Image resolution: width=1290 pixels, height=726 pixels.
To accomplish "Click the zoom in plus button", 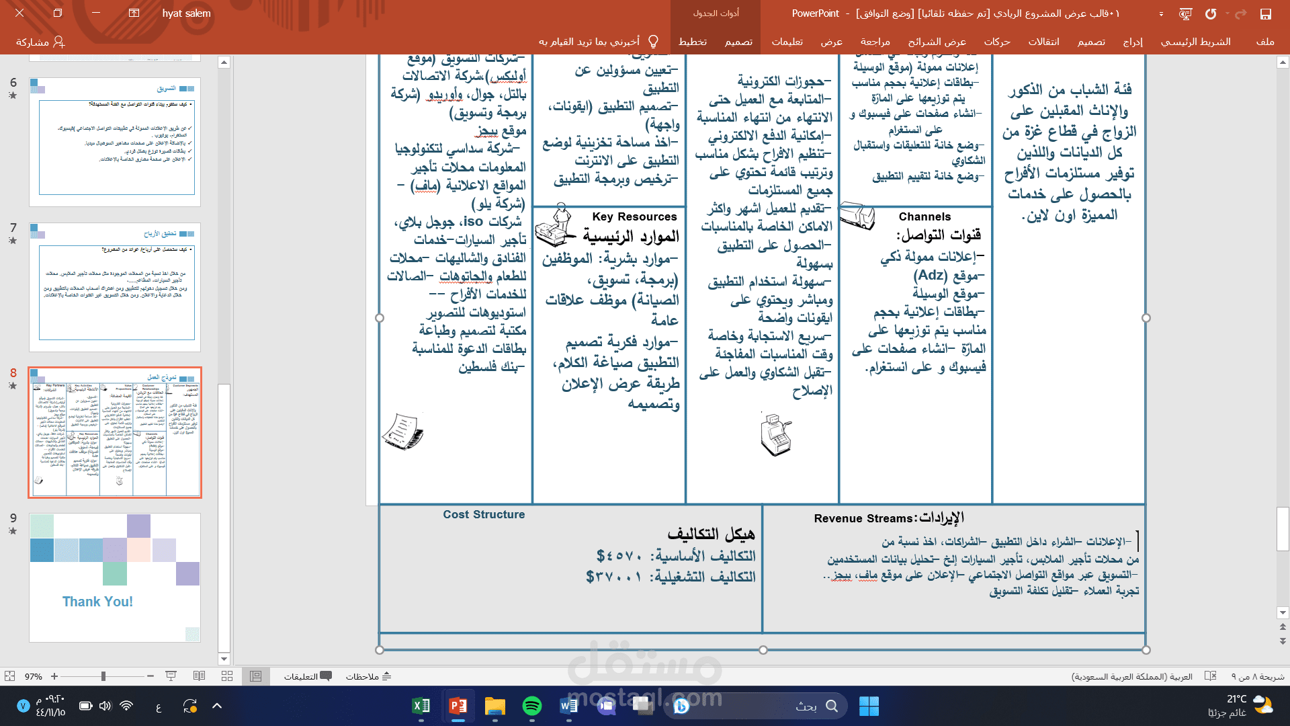I will click(54, 676).
